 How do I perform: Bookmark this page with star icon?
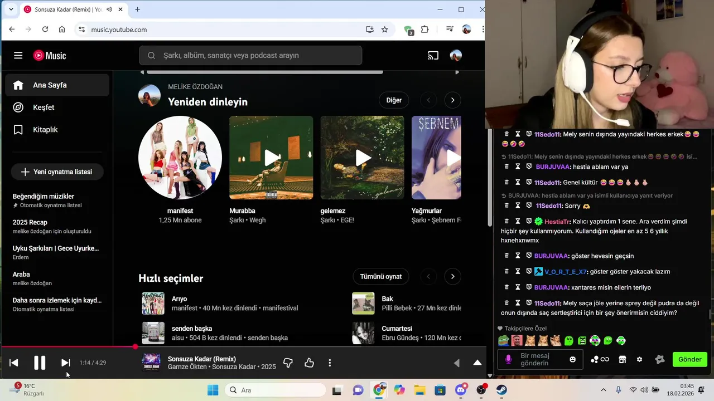tap(384, 30)
